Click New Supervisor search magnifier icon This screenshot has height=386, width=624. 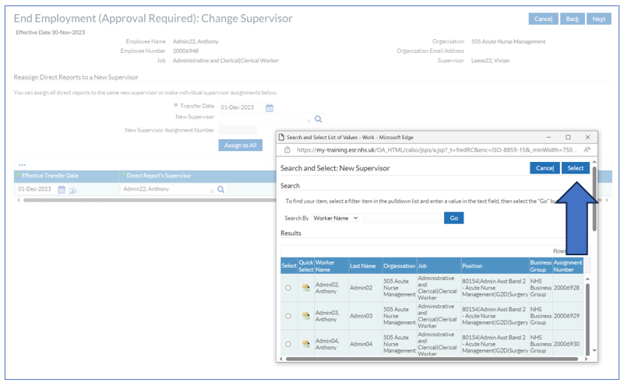(318, 119)
